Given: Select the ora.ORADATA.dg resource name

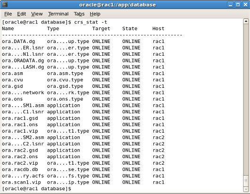Looking at the screenshot, I should [x=23, y=60].
